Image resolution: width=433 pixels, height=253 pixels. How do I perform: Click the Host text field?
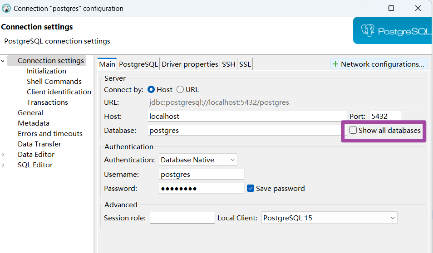[247, 116]
